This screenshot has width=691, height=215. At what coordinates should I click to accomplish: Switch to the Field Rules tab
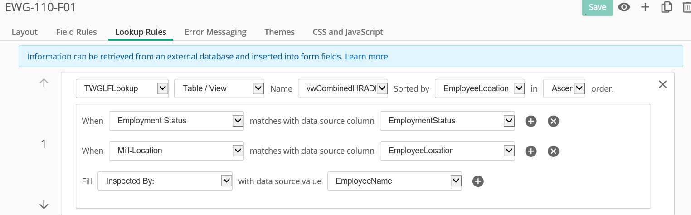(x=76, y=32)
